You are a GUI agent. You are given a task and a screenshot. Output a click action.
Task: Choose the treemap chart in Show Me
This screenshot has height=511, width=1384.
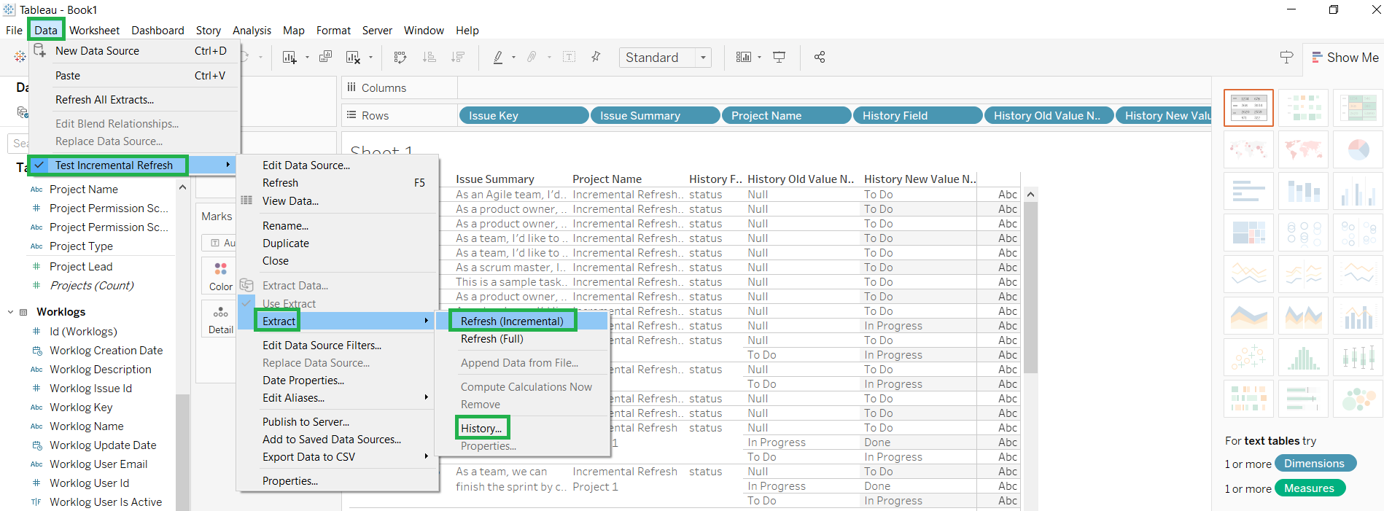[1248, 233]
